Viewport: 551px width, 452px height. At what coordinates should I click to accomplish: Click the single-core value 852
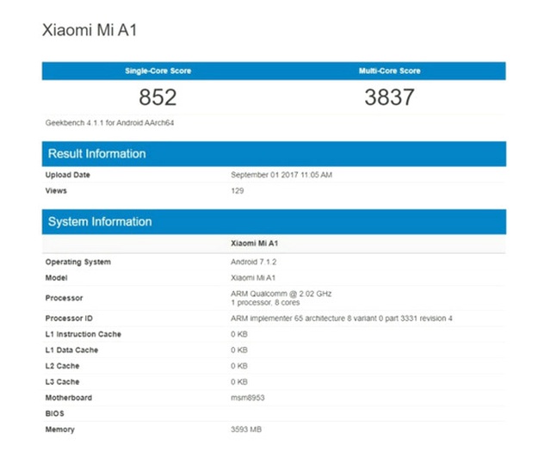pyautogui.click(x=158, y=97)
